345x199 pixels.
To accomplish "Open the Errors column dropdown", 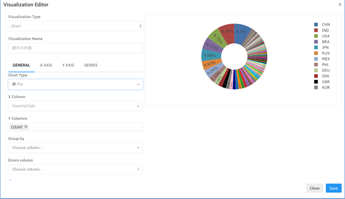I will coord(75,169).
